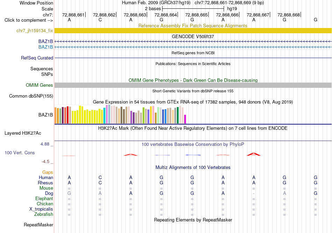Viewport: 332px width, 233px height.
Task: Click the cyan bar in GTEx chart
Action: point(104,115)
